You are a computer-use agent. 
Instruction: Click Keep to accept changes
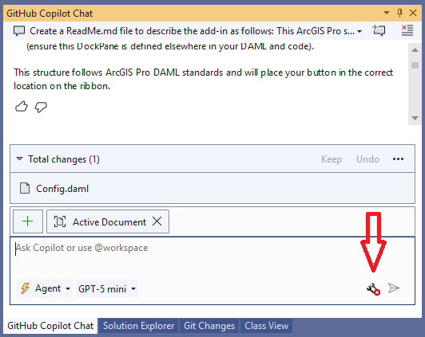click(x=332, y=159)
